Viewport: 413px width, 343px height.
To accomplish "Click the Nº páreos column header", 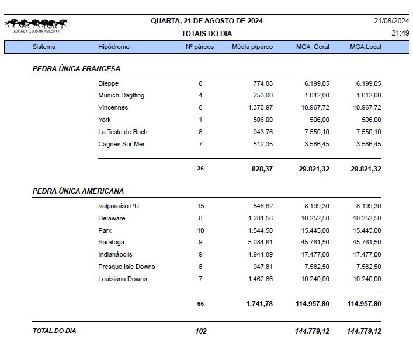I will click(200, 47).
